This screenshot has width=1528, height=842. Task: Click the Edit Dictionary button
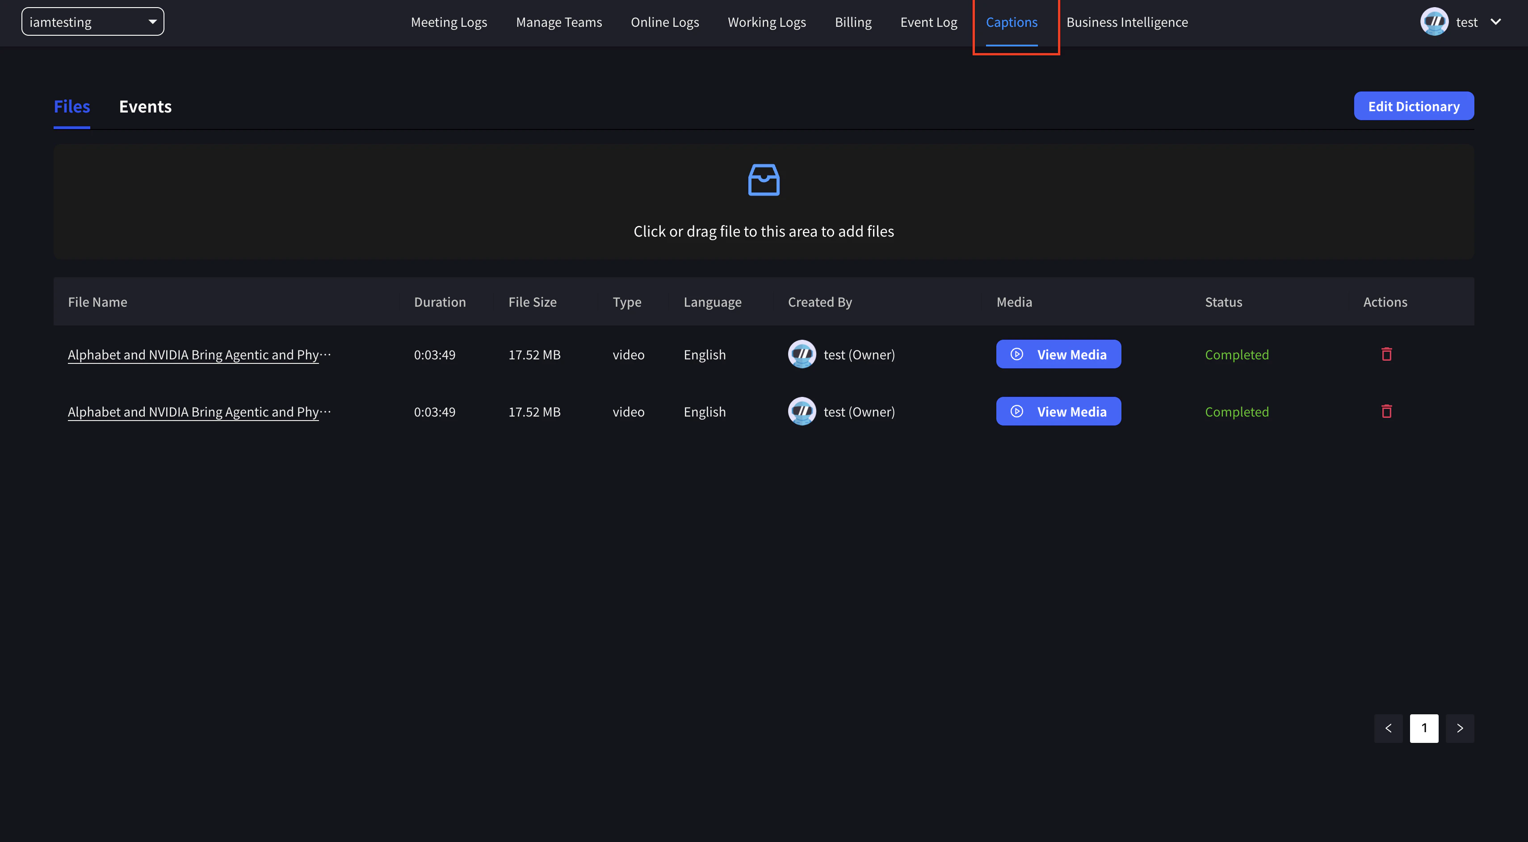1413,106
